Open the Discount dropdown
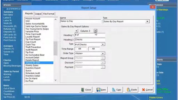 click(x=103, y=62)
